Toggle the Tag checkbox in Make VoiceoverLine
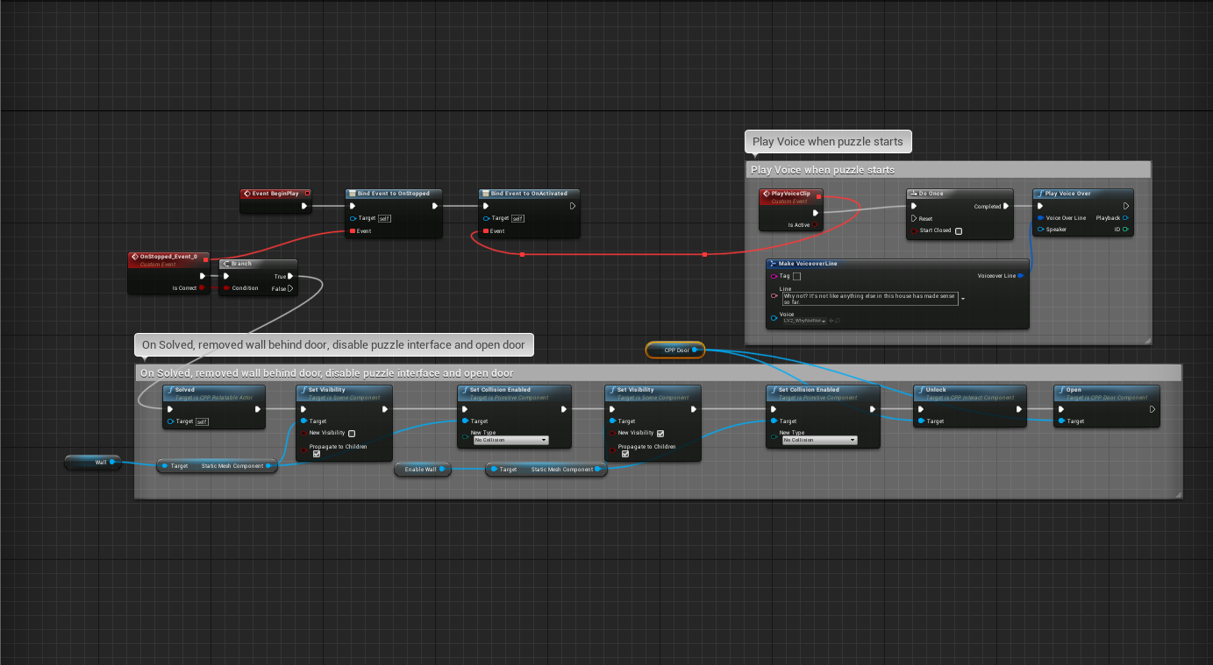Viewport: 1213px width, 665px height. click(x=796, y=276)
